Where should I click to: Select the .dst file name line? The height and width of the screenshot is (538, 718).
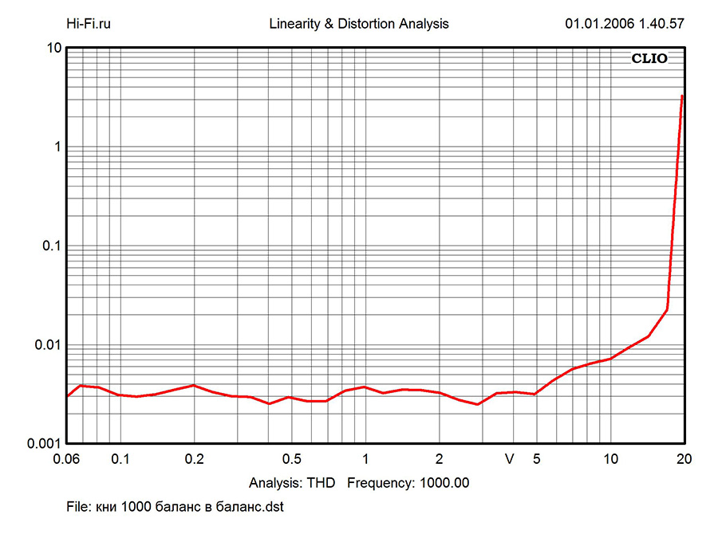[175, 507]
